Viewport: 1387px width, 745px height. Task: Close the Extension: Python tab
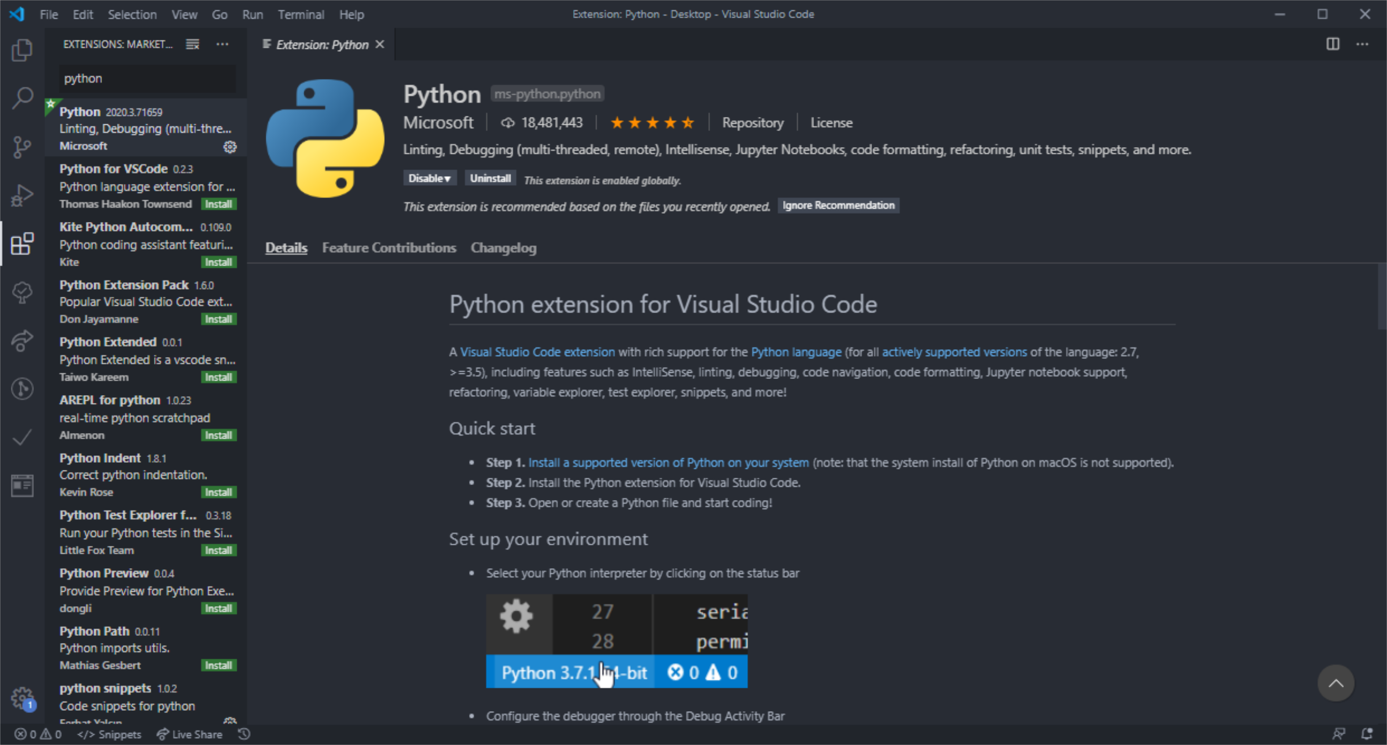pyautogui.click(x=380, y=44)
